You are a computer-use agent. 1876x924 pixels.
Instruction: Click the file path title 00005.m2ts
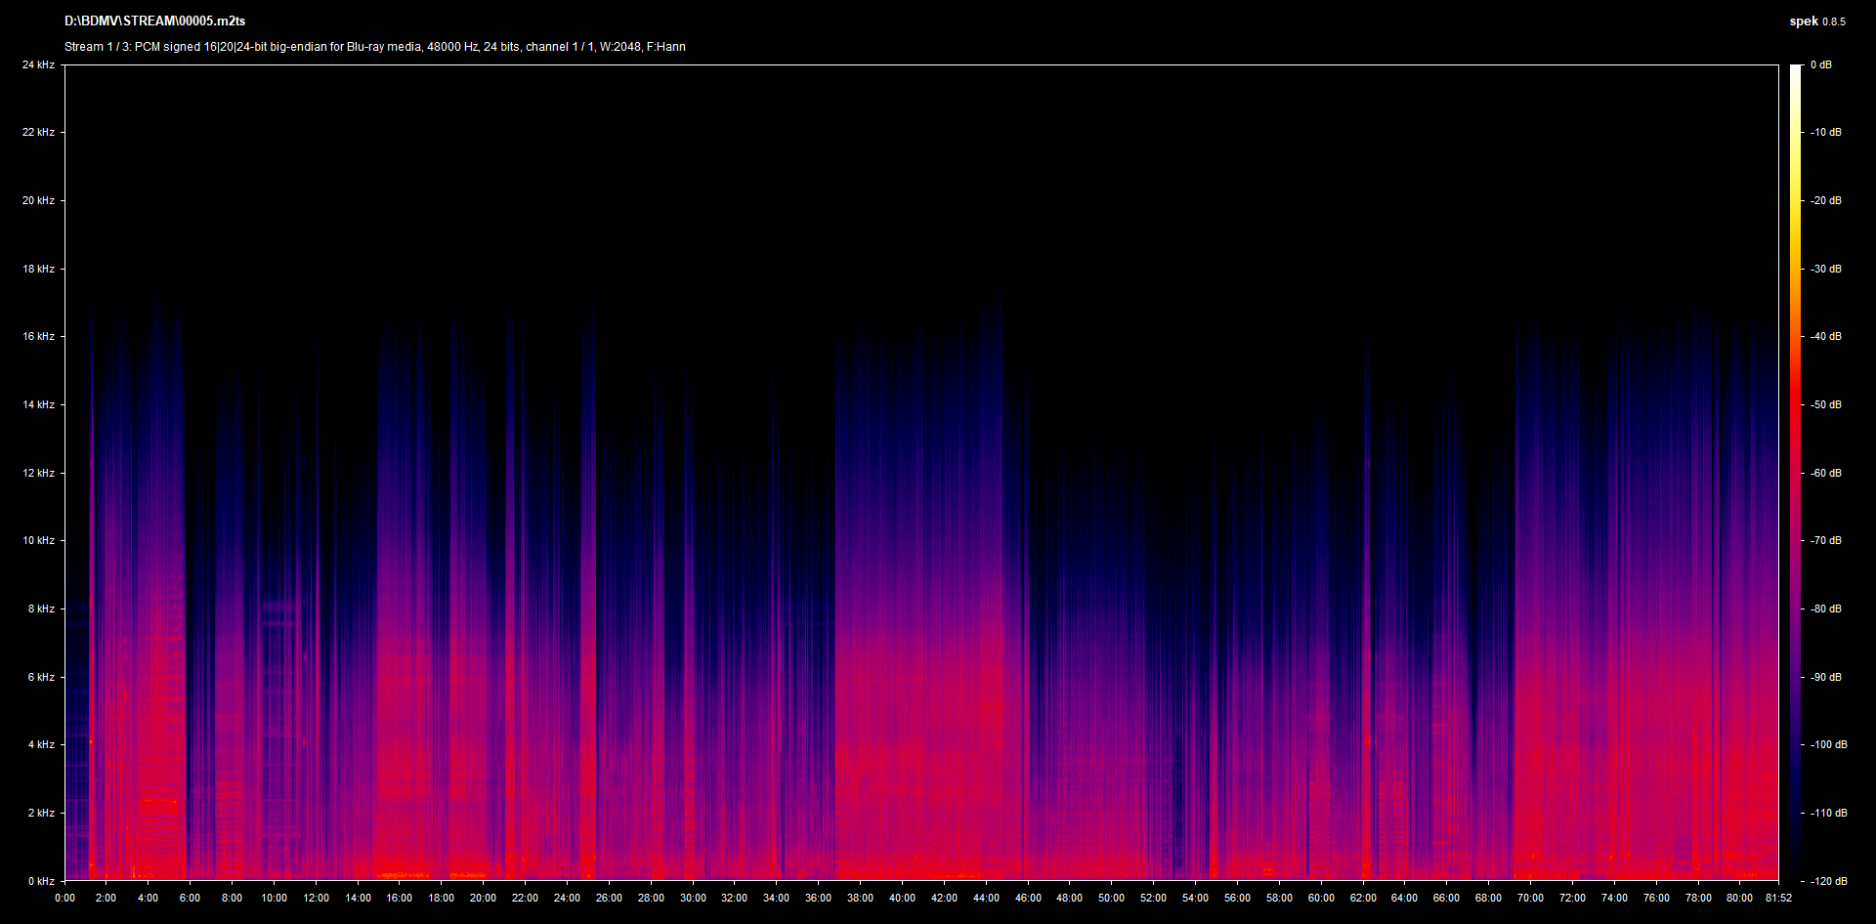[154, 21]
